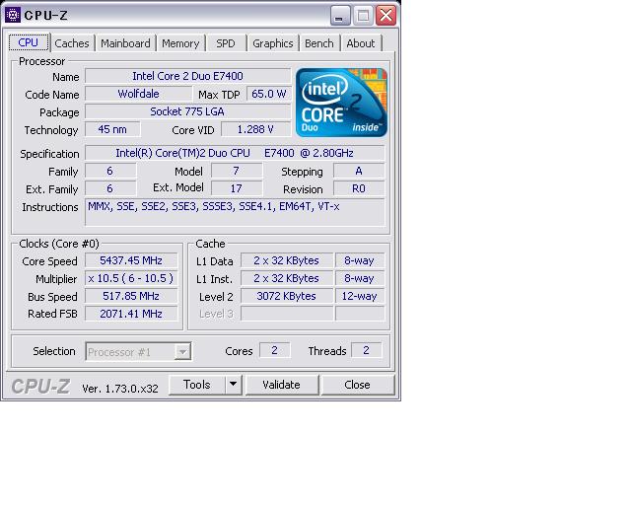This screenshot has width=631, height=505.
Task: Click the 12-way Level 2 associativity value
Action: pos(360,296)
